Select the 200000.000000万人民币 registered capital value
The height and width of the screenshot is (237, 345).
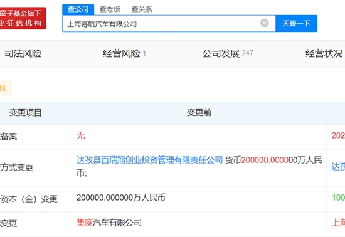(121, 197)
